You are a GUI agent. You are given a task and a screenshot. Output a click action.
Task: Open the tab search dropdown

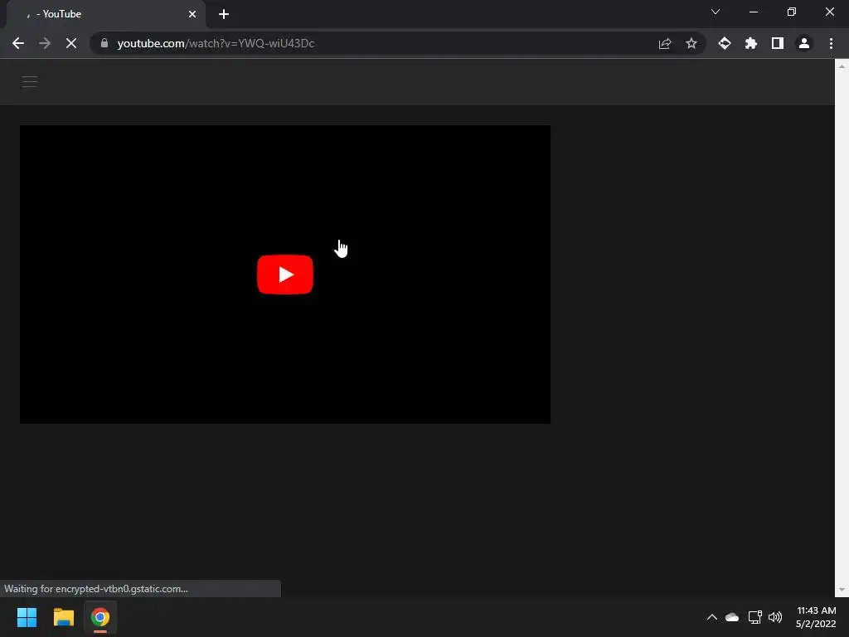[716, 12]
